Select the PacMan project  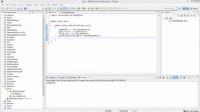click(10, 74)
